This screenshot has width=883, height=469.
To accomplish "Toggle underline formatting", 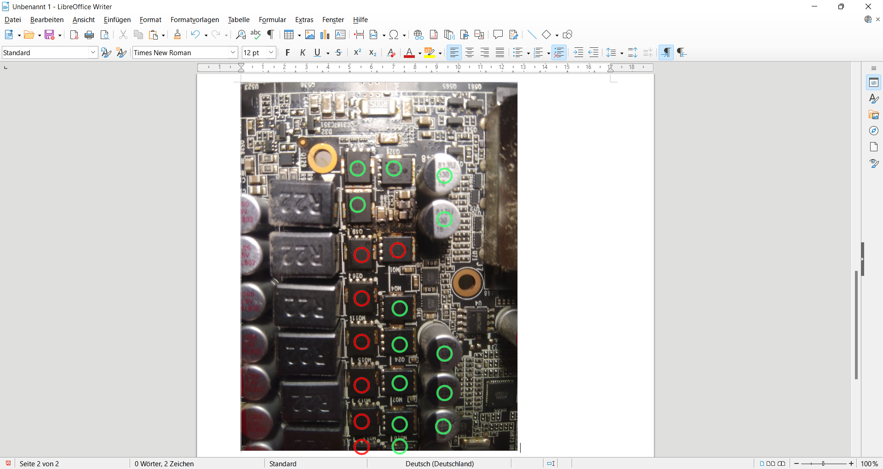I will pos(317,52).
